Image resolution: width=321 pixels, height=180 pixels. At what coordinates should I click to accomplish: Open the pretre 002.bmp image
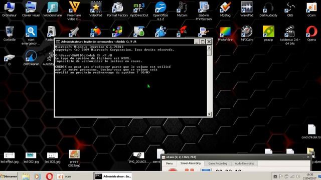(74, 158)
